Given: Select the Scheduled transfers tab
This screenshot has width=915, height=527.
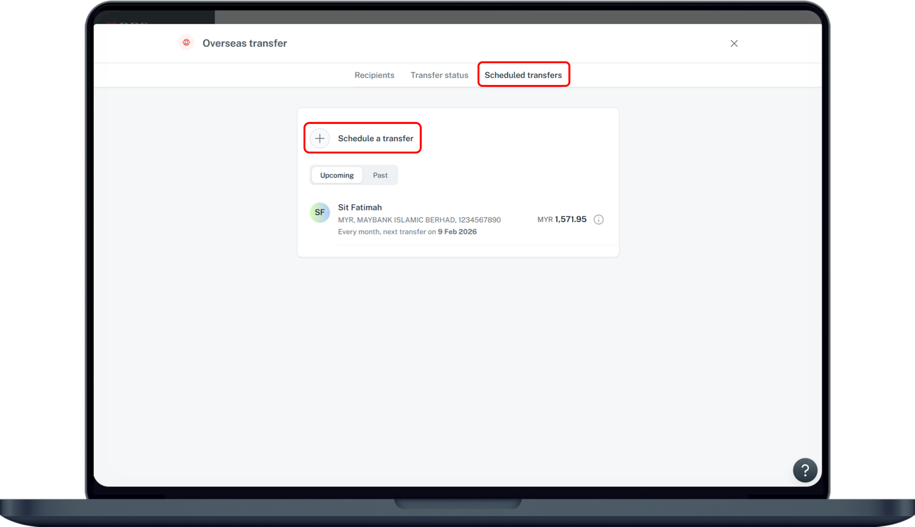Looking at the screenshot, I should tap(523, 75).
